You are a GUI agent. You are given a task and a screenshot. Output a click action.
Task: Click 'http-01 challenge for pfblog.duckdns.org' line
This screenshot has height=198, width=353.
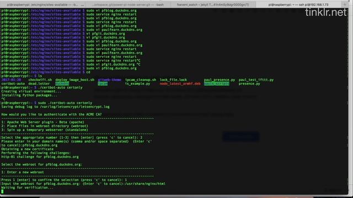tap(40, 157)
